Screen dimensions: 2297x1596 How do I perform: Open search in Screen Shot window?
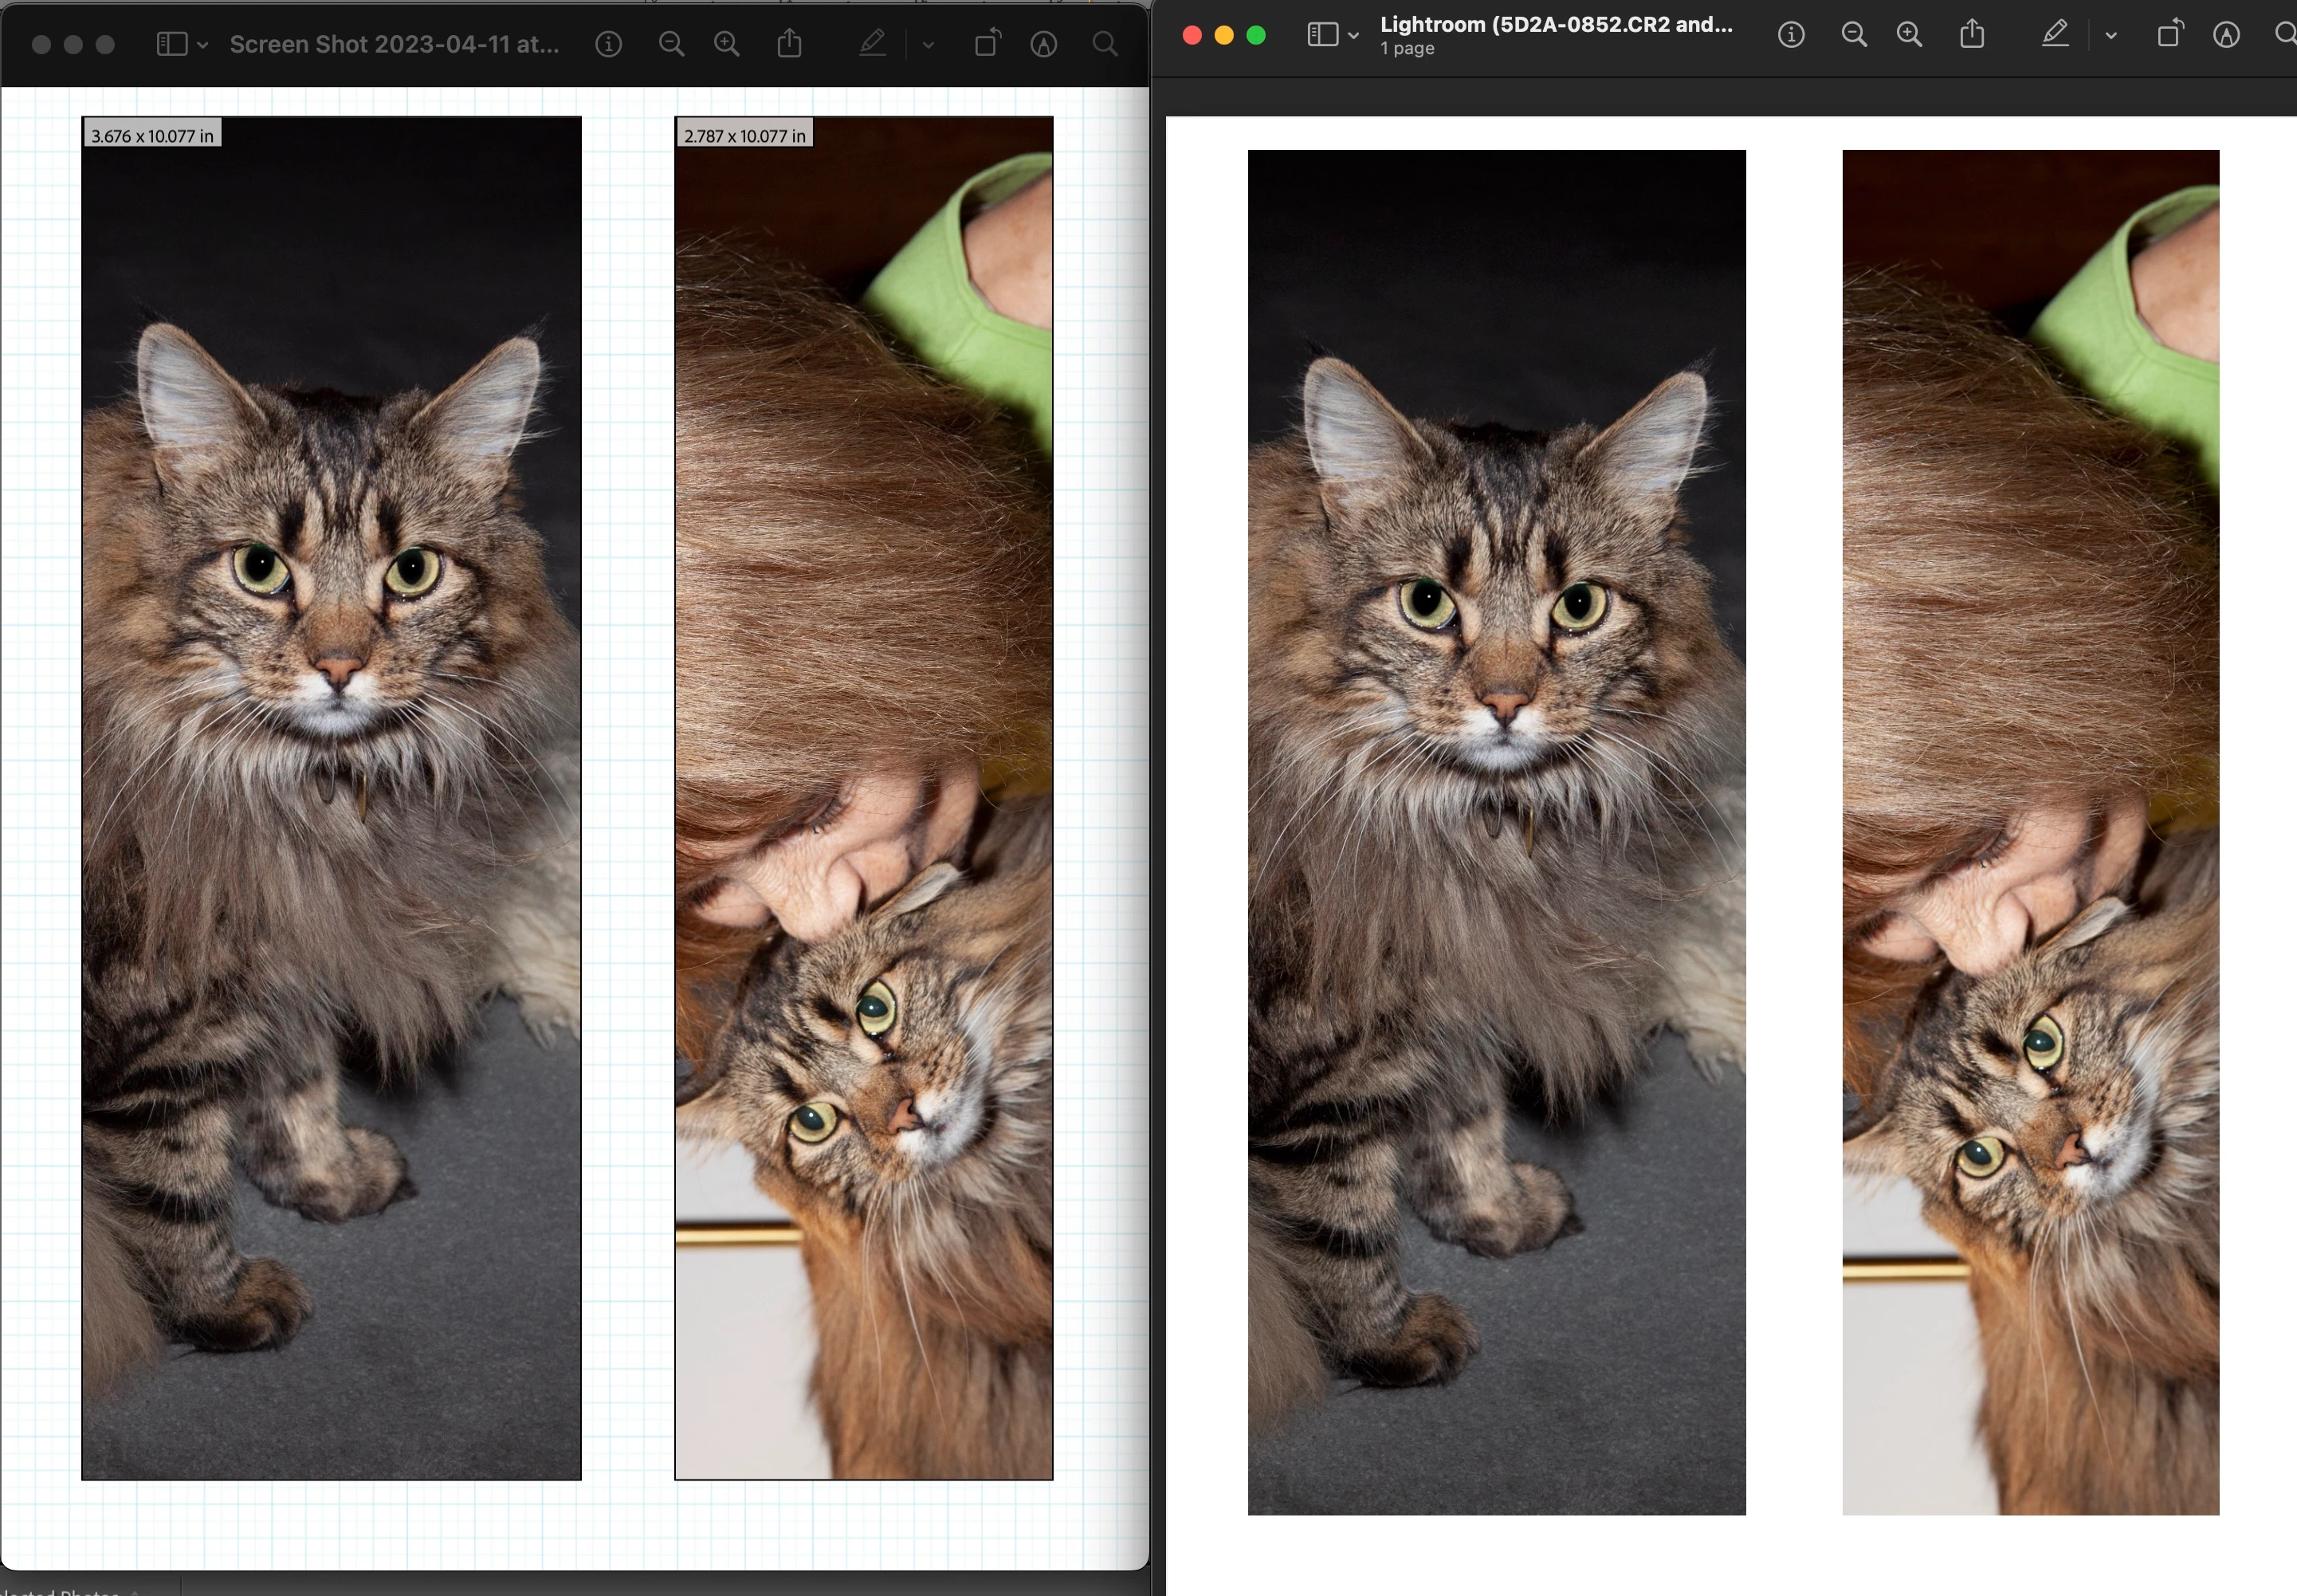1105,44
